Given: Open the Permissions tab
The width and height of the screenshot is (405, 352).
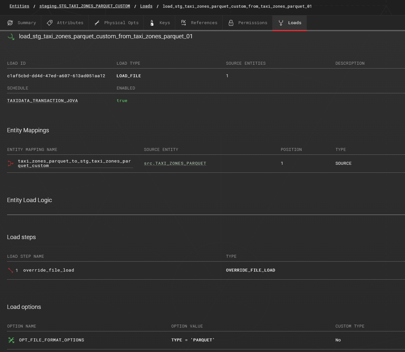Looking at the screenshot, I should pyautogui.click(x=253, y=23).
